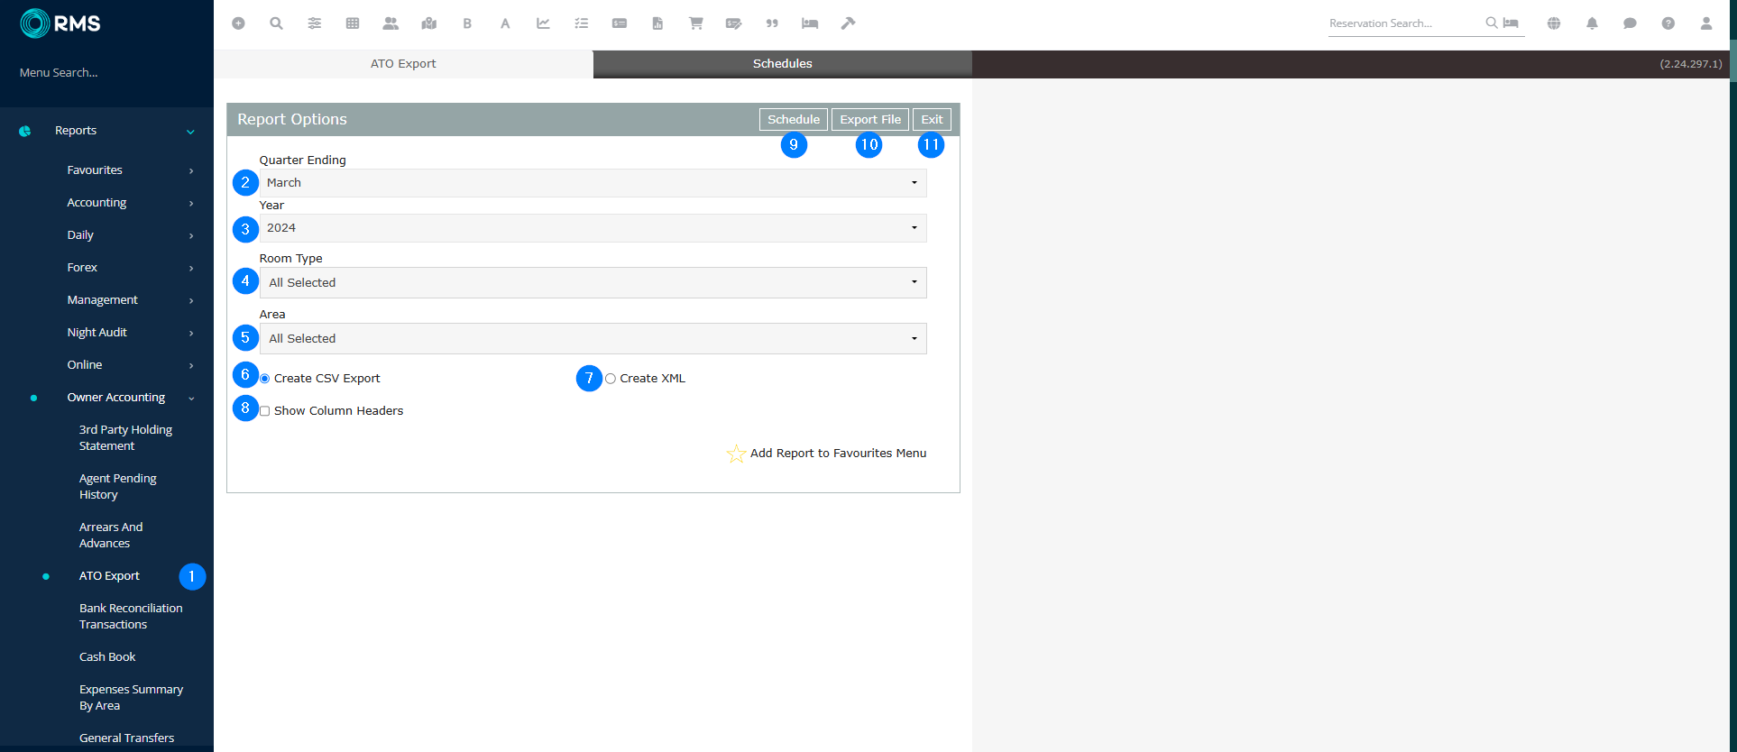Image resolution: width=1737 pixels, height=752 pixels.
Task: Click the Export File button
Action: point(869,120)
